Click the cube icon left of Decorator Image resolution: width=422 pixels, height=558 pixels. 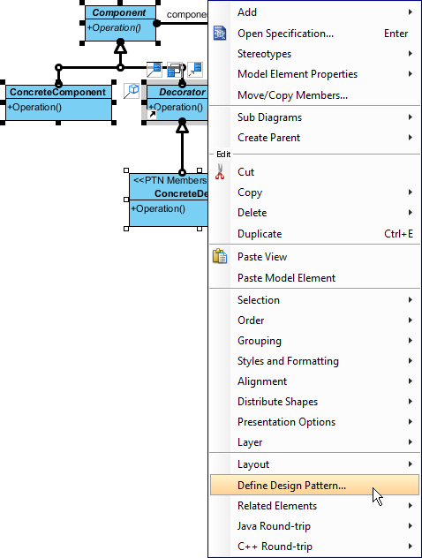coord(132,91)
